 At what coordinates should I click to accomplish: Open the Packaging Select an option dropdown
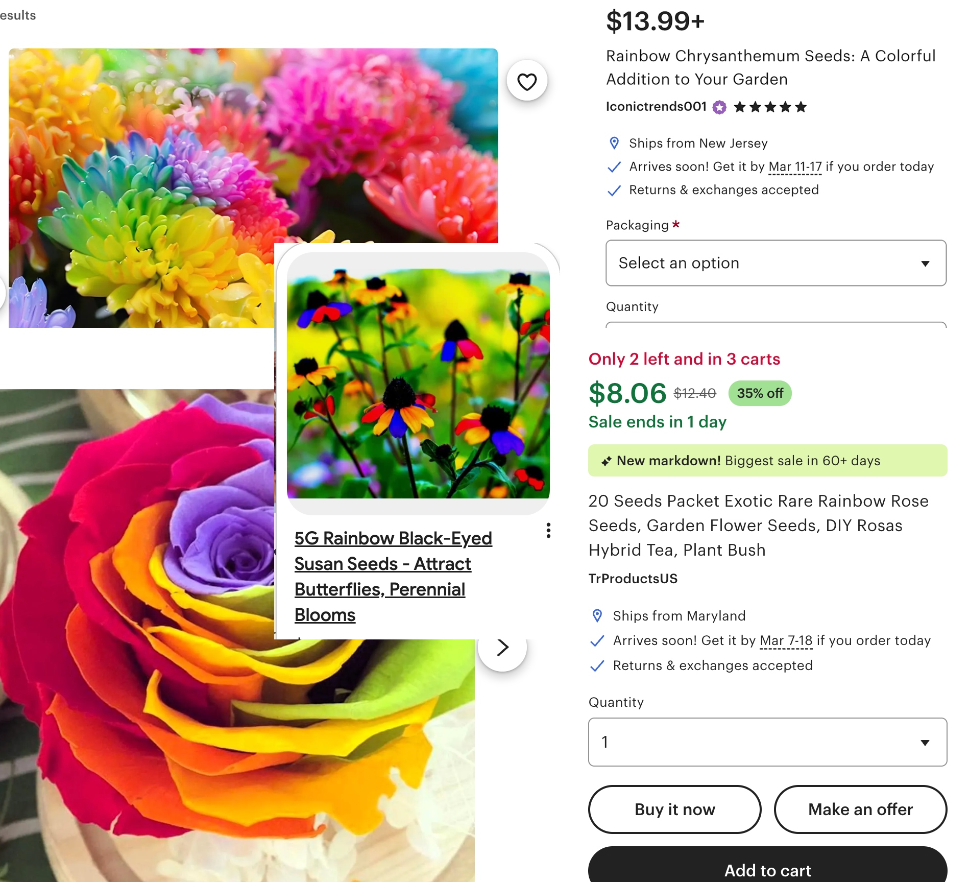click(x=776, y=263)
